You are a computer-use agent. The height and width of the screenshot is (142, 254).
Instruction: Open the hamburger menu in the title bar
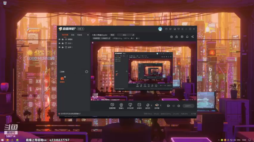[182, 29]
